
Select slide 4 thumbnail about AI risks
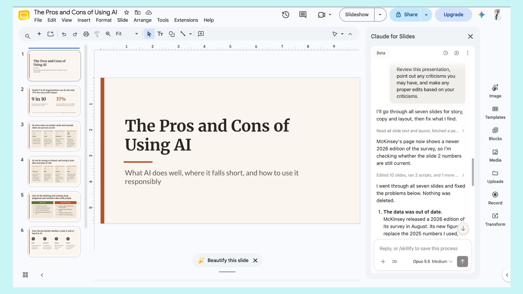point(54,171)
